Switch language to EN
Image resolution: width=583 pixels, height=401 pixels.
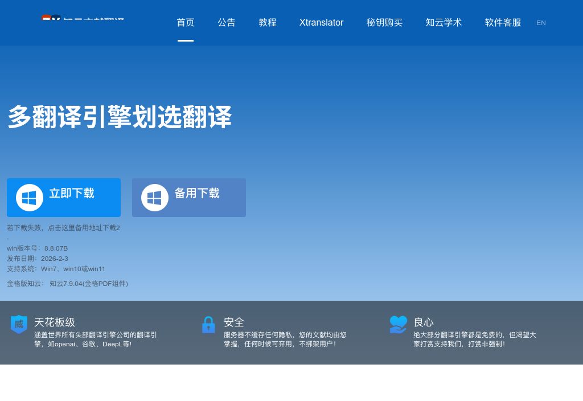coord(541,23)
